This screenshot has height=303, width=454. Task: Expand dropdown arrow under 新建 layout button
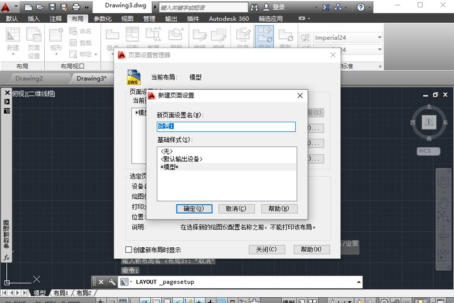tap(13, 55)
